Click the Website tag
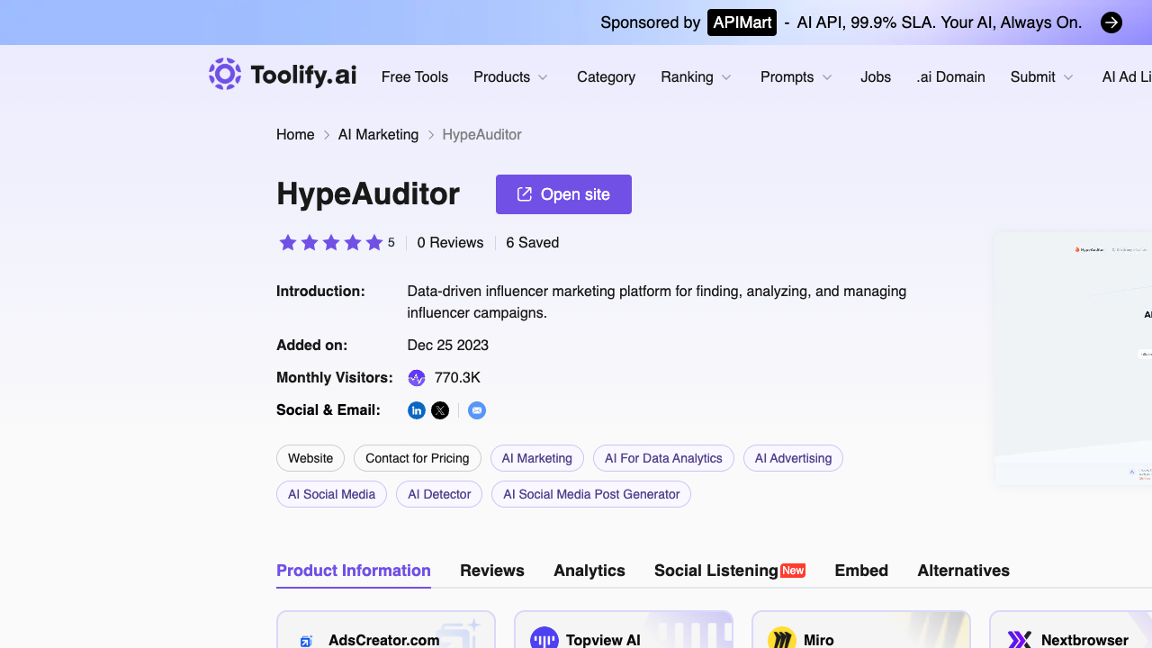The height and width of the screenshot is (648, 1152). (x=310, y=458)
